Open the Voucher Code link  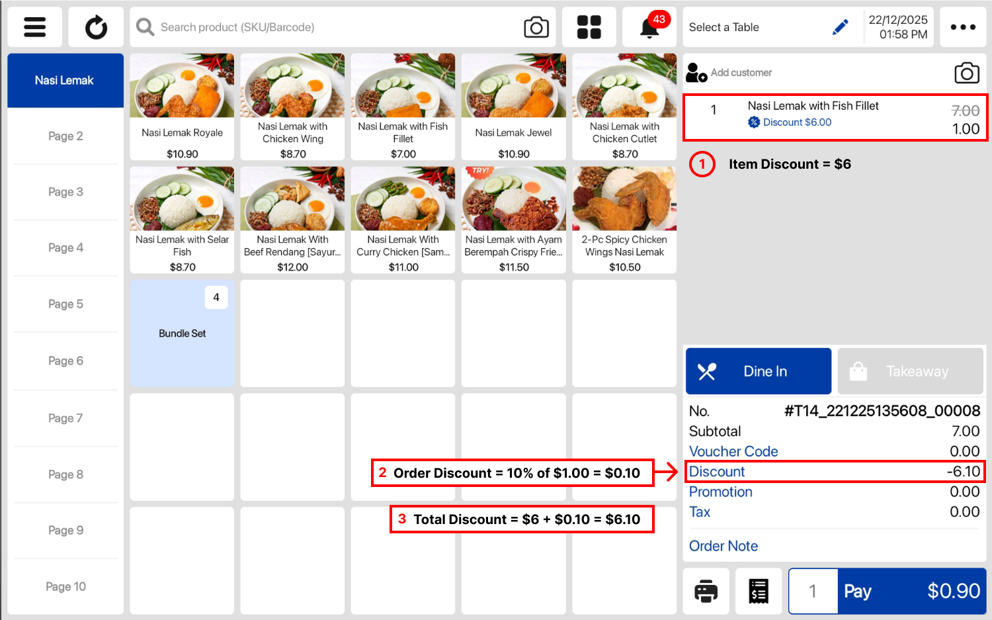point(733,451)
